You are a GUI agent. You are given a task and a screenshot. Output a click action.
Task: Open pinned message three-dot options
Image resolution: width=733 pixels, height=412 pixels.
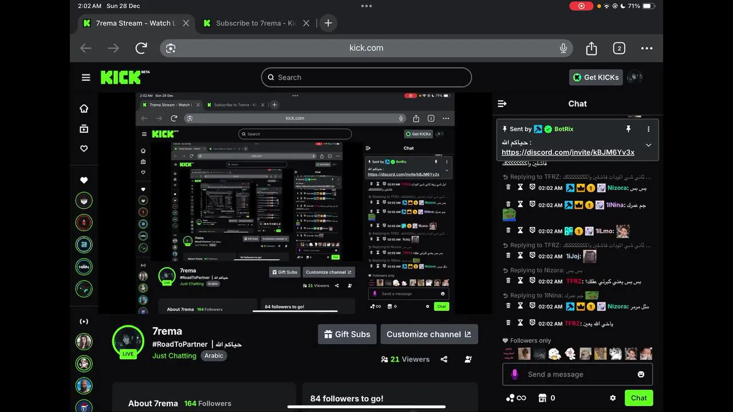pyautogui.click(x=648, y=129)
